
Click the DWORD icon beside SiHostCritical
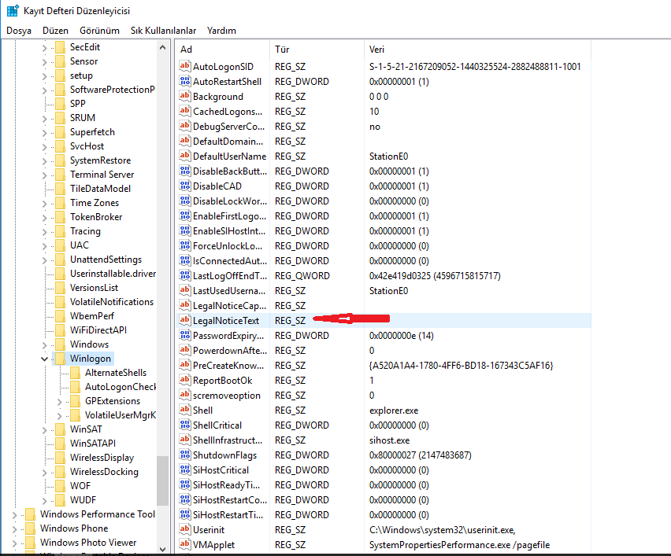[185, 470]
